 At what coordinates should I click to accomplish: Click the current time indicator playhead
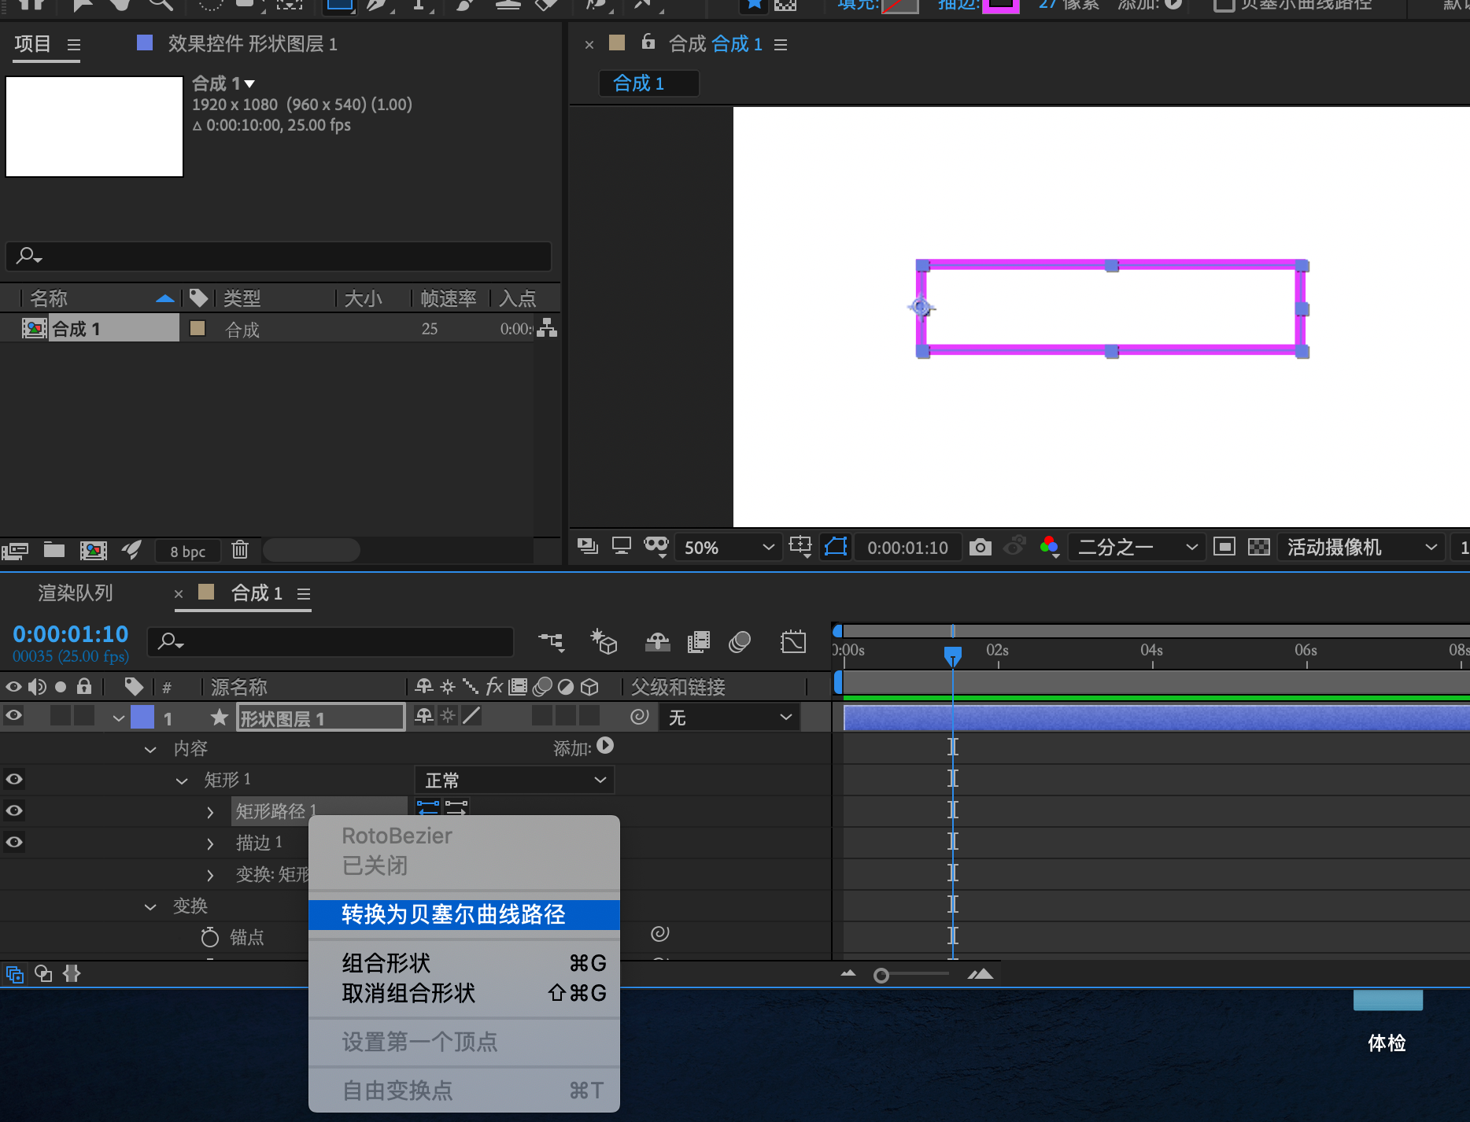[x=952, y=655]
